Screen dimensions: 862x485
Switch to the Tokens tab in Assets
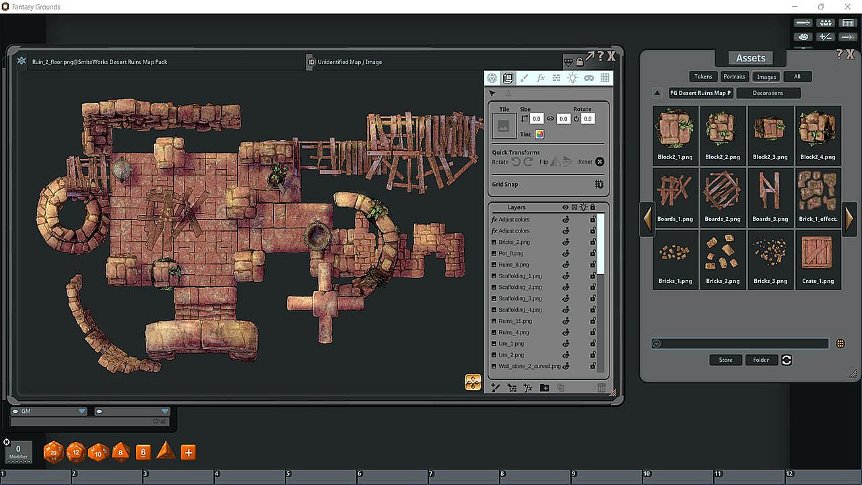point(703,77)
